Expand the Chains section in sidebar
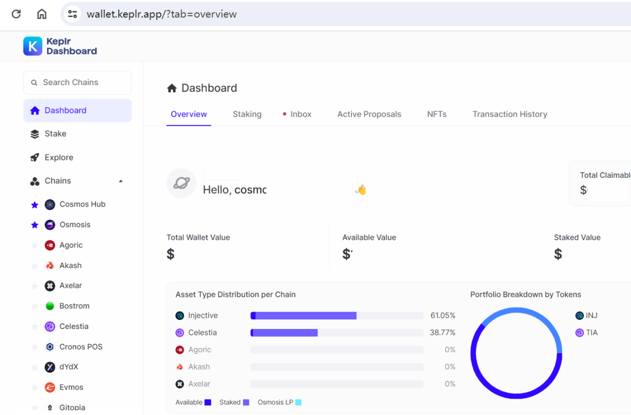The image size is (631, 415). click(58, 181)
